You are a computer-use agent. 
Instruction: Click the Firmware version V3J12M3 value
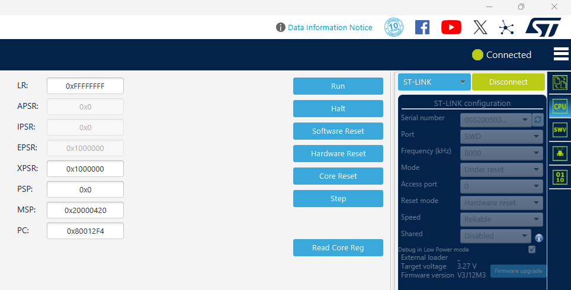471,275
